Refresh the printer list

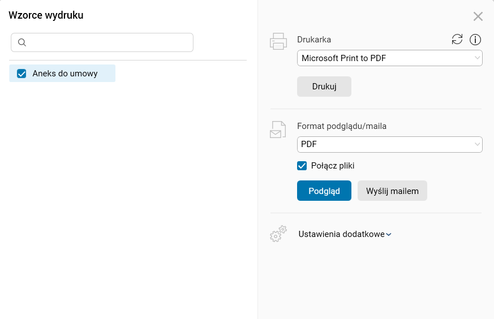[x=457, y=40]
